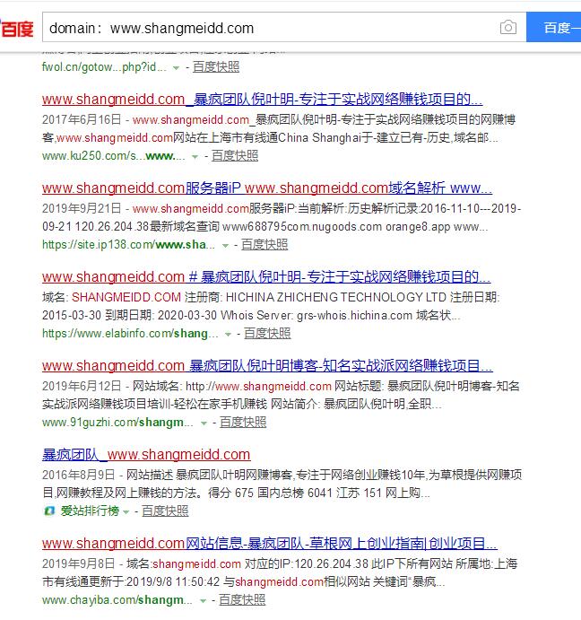Open result title 暴疯团队倪叶明-专注于实战网络赚钱项目的 from ku250

pyautogui.click(x=262, y=100)
